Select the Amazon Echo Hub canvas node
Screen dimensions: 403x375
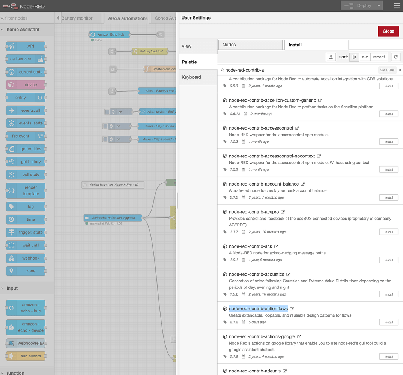(x=110, y=34)
